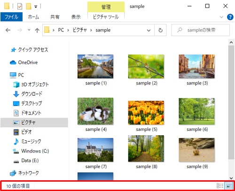Expand the chevron after PC in address bar
The height and width of the screenshot is (191, 235).
pos(68,30)
